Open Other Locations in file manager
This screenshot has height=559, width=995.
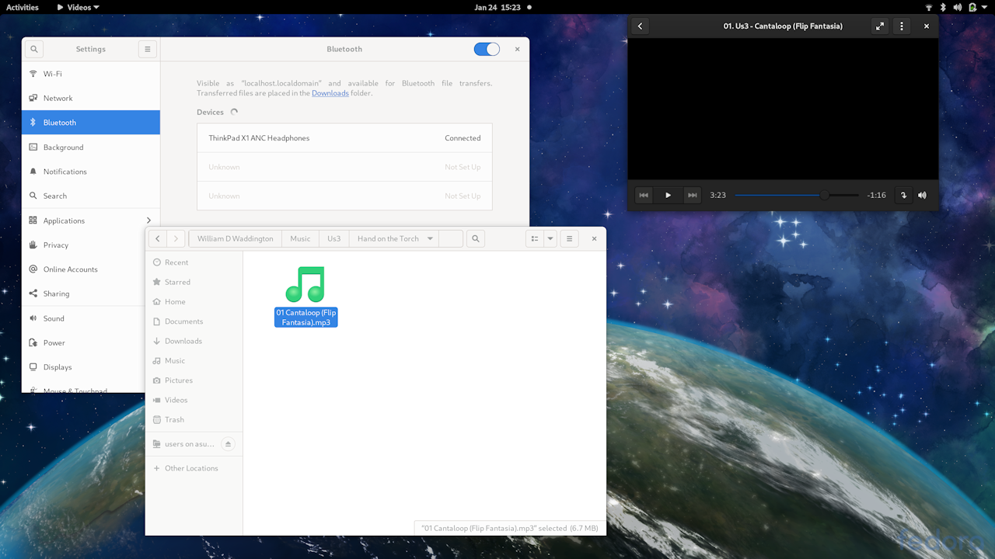point(194,468)
